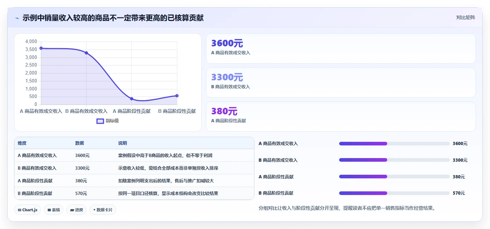490x229 pixels.
Task: Click the 对比矩阵 label in header
Action: [465, 17]
